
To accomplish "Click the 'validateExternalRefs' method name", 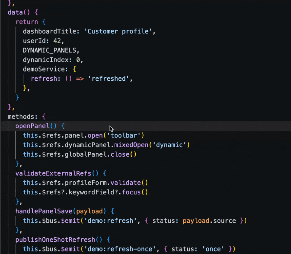I will tap(53, 173).
